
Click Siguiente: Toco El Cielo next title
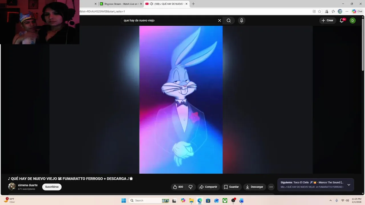(312, 183)
